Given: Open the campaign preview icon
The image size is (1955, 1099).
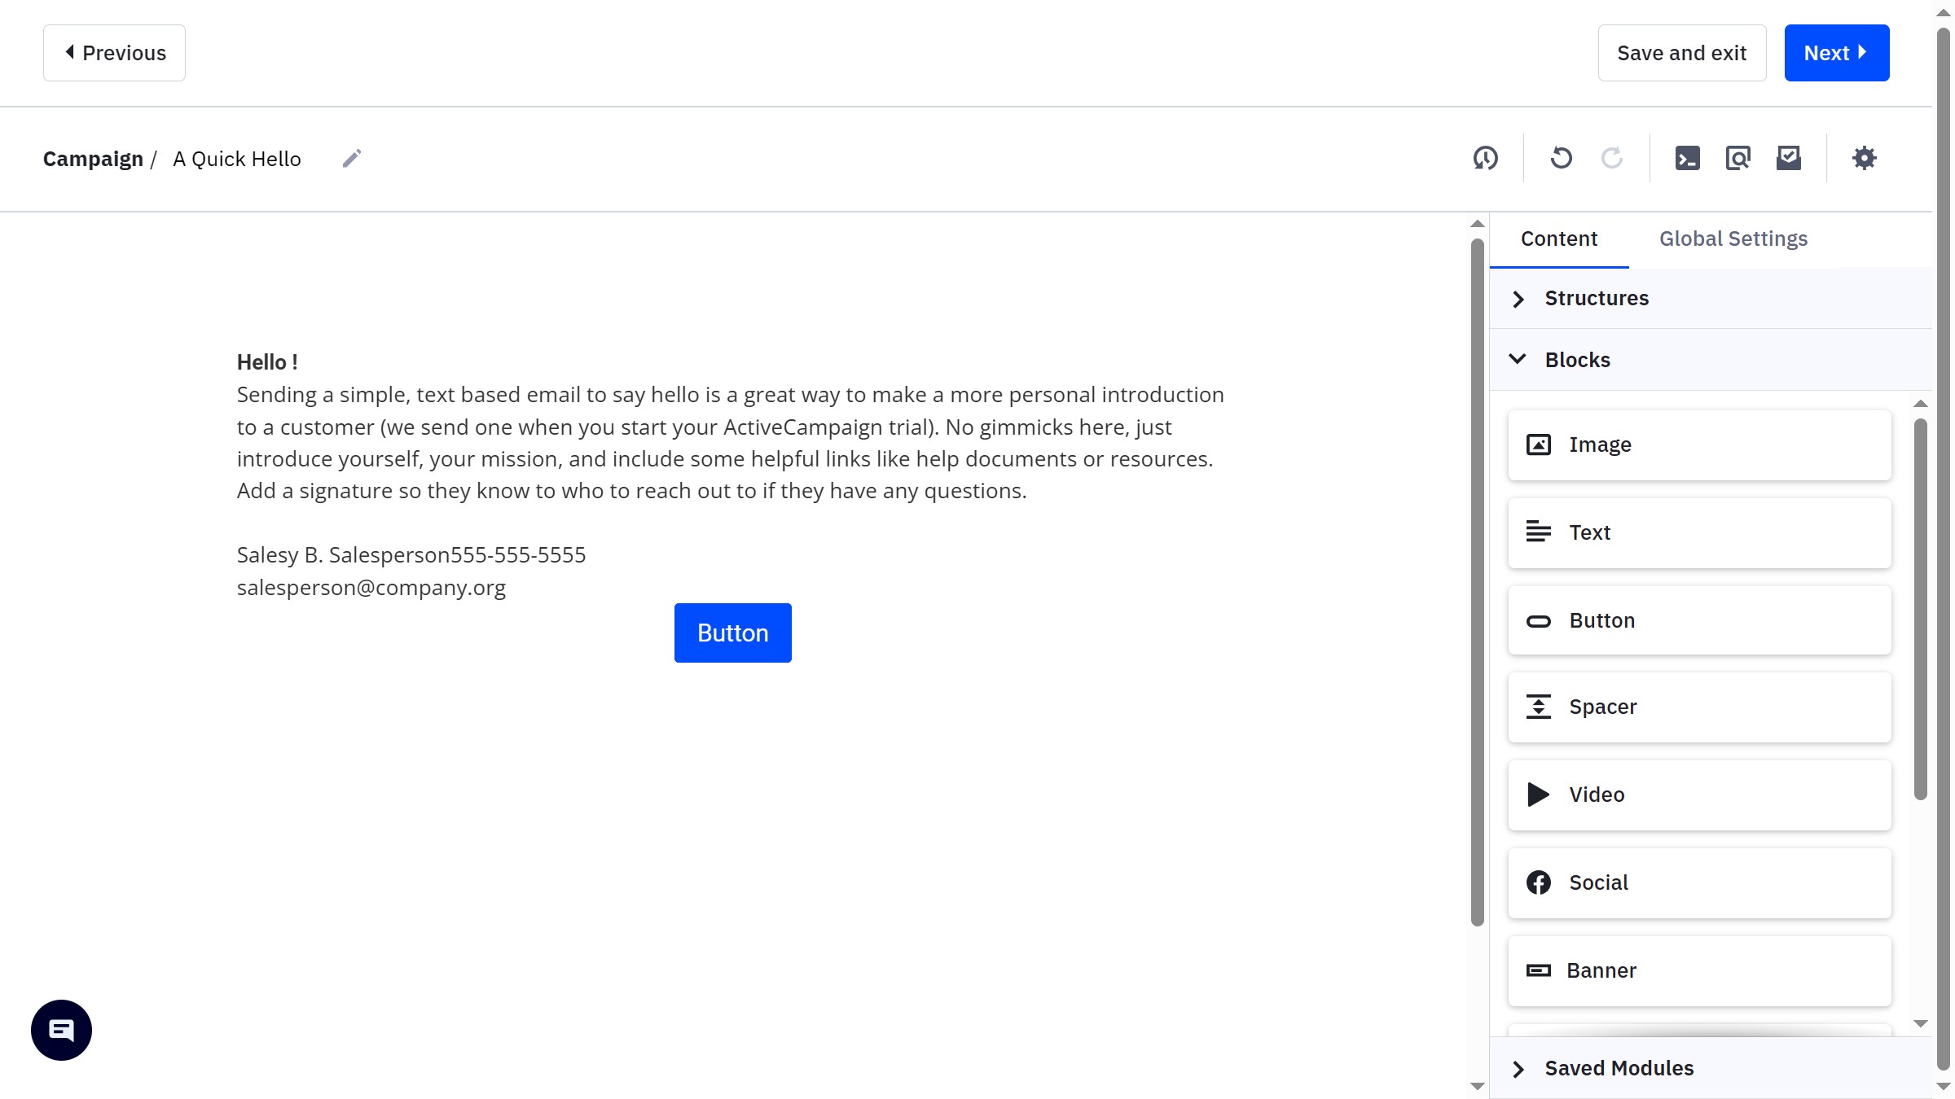Looking at the screenshot, I should click(x=1738, y=158).
